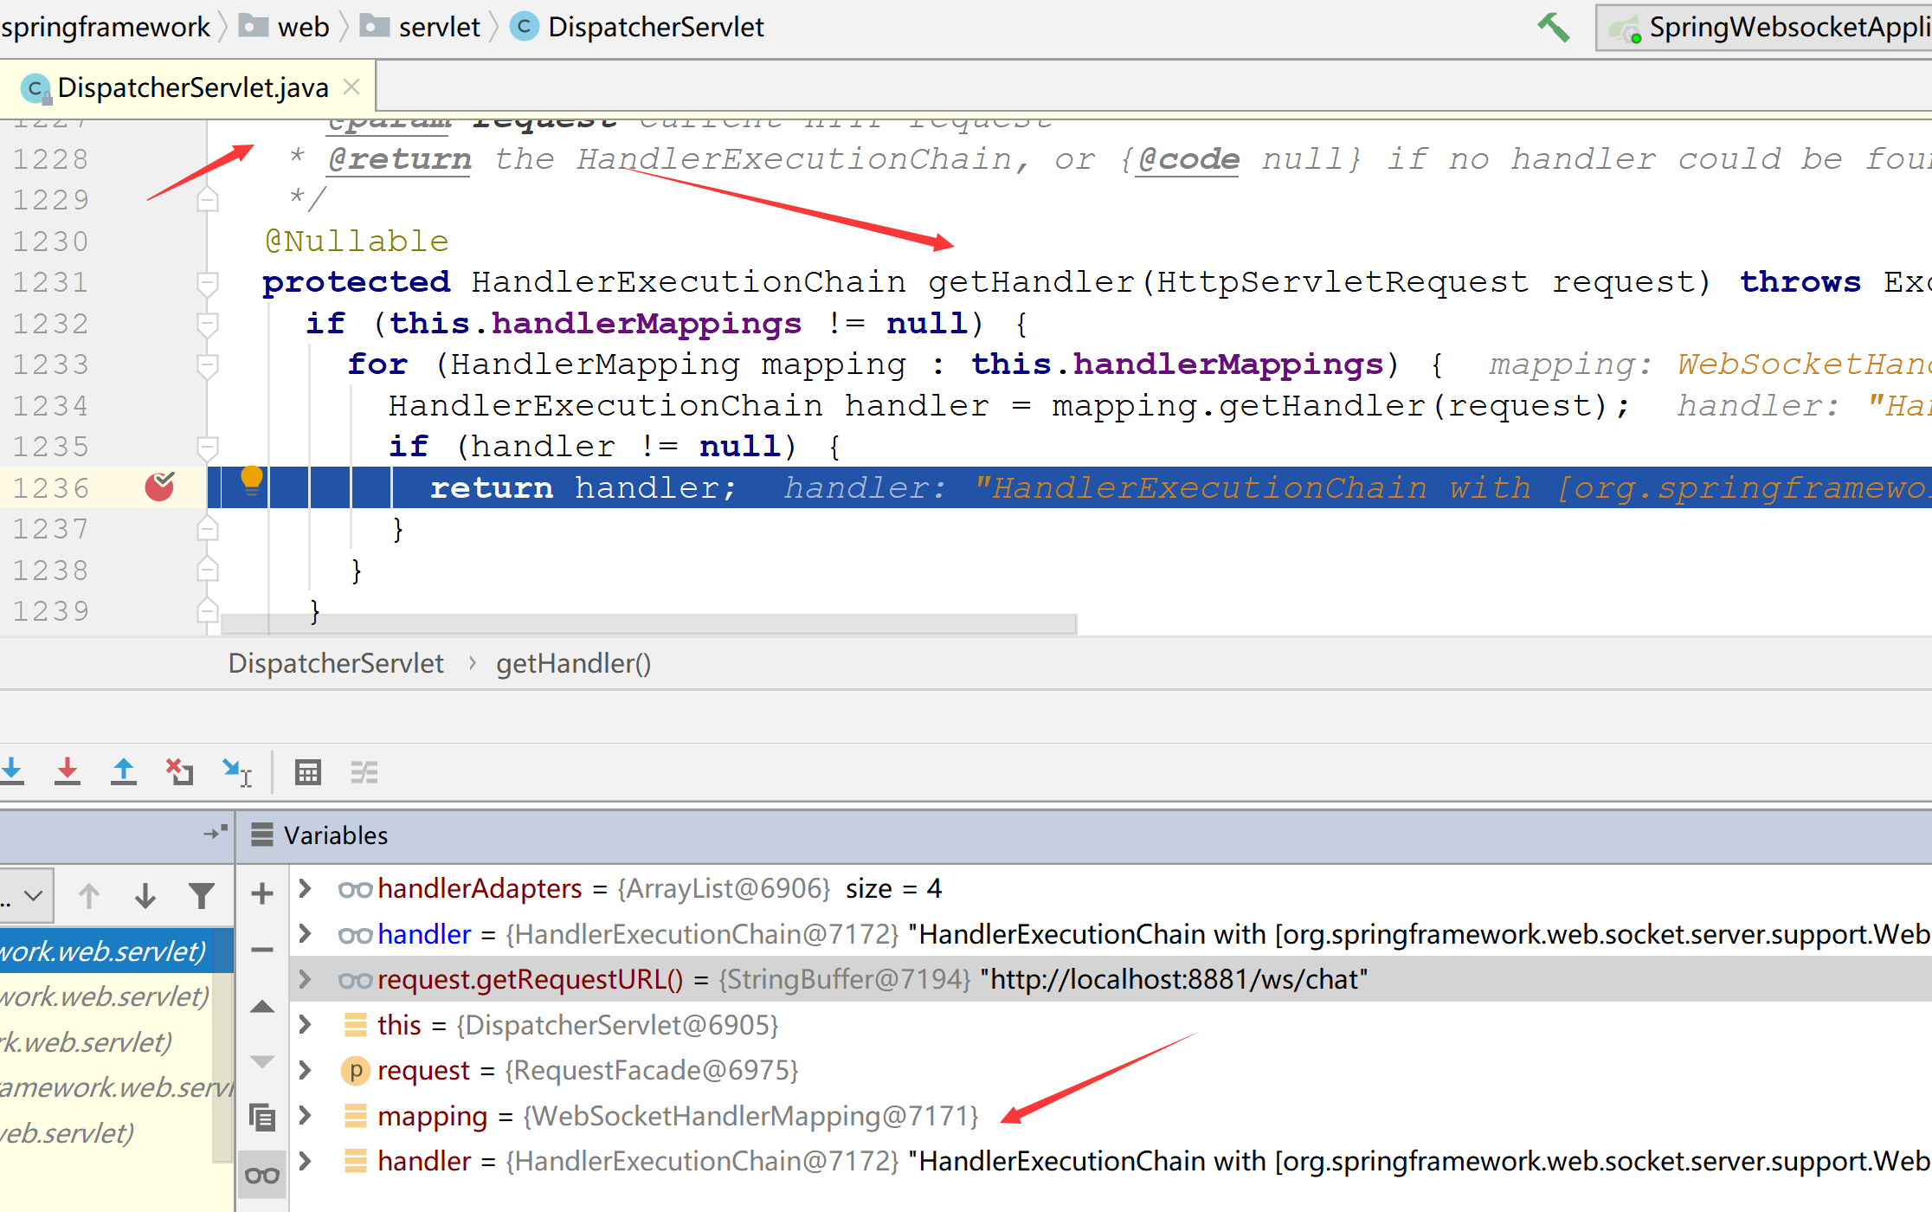The height and width of the screenshot is (1212, 1932).
Task: Toggle the frames filter funnel icon
Action: pyautogui.click(x=201, y=895)
